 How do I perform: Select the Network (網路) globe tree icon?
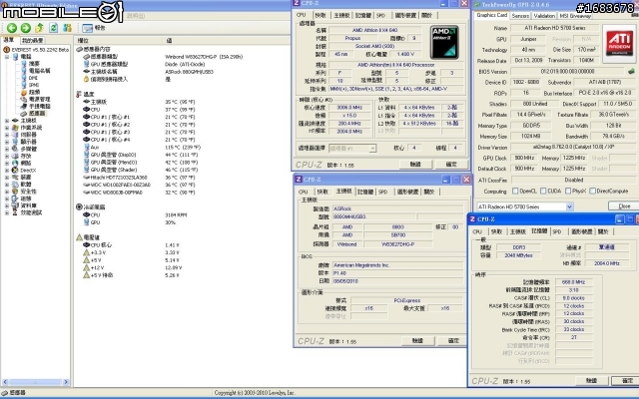[16, 163]
